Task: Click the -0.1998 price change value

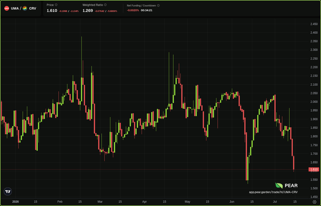Action: click(x=63, y=11)
